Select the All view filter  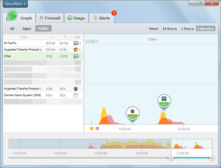click(x=12, y=28)
